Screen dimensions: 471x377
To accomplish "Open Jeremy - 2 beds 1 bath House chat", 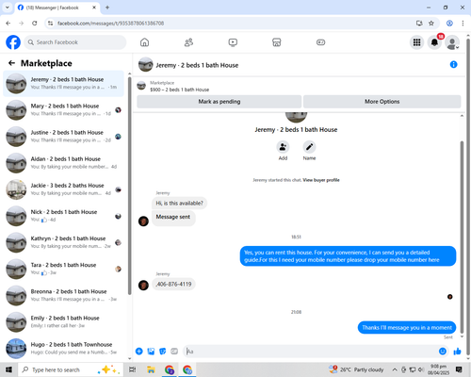I will pos(63,83).
